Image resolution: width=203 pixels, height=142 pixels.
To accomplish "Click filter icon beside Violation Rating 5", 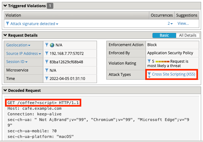I will pyautogui.click(x=149, y=61).
